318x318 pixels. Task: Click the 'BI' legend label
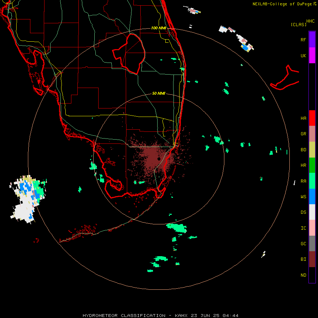(303, 259)
